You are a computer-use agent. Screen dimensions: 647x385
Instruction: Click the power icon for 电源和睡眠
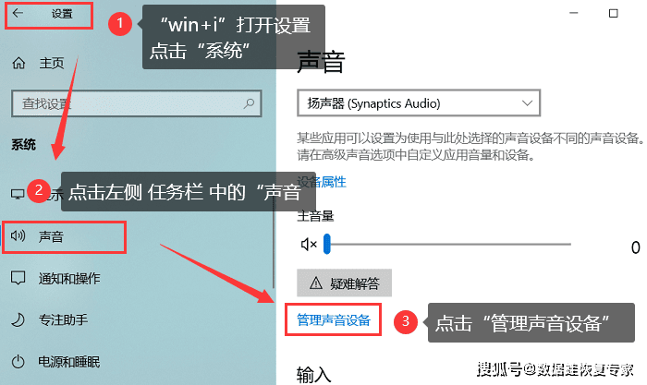point(18,362)
